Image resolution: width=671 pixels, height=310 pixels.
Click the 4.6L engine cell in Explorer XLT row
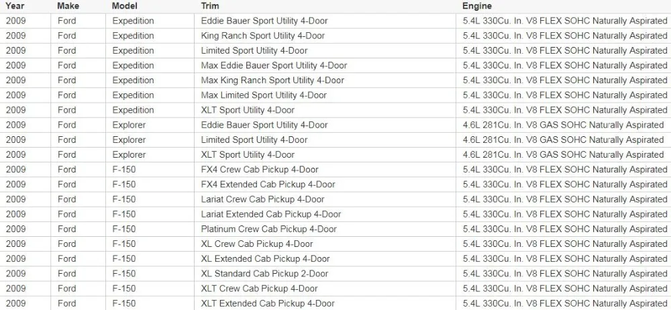(563, 154)
